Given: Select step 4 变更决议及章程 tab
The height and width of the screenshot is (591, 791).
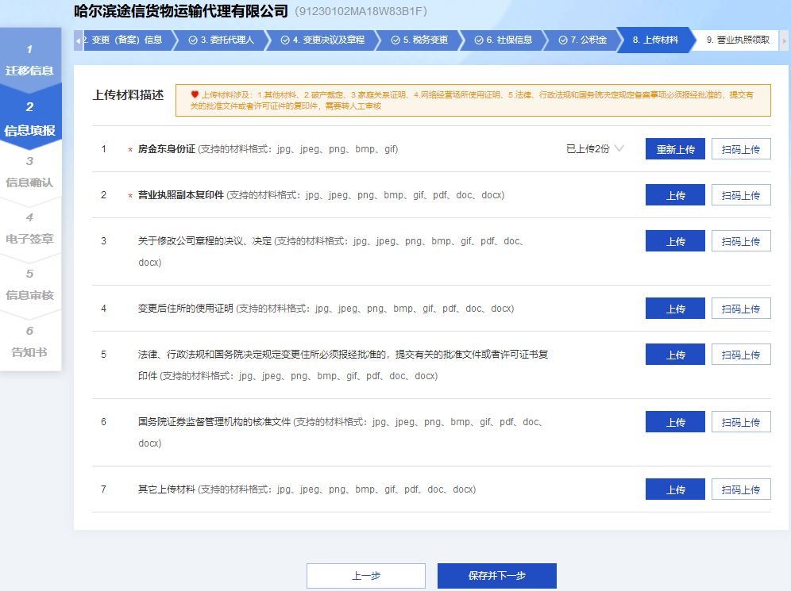Looking at the screenshot, I should tap(322, 40).
